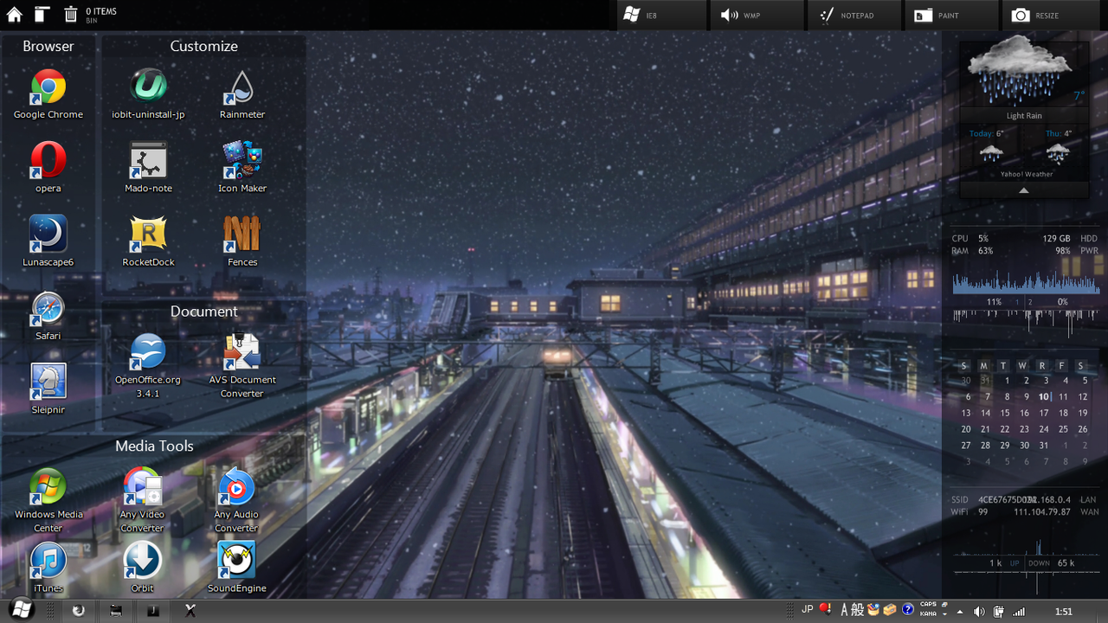1108x623 pixels.
Task: Toggle the CAPS lock indicator
Action: click(x=928, y=605)
